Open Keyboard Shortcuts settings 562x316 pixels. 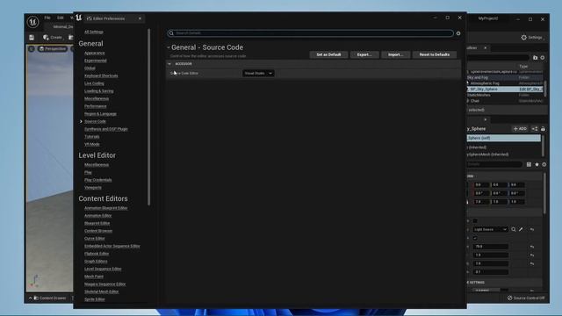(101, 76)
